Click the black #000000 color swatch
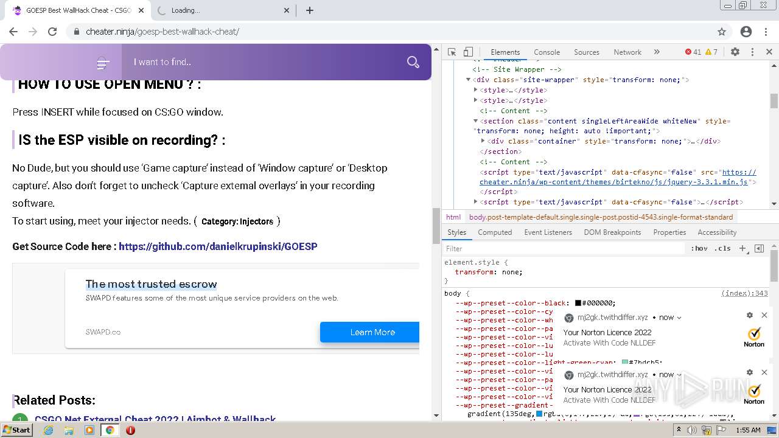Viewport: 779px width, 438px height. coord(578,303)
